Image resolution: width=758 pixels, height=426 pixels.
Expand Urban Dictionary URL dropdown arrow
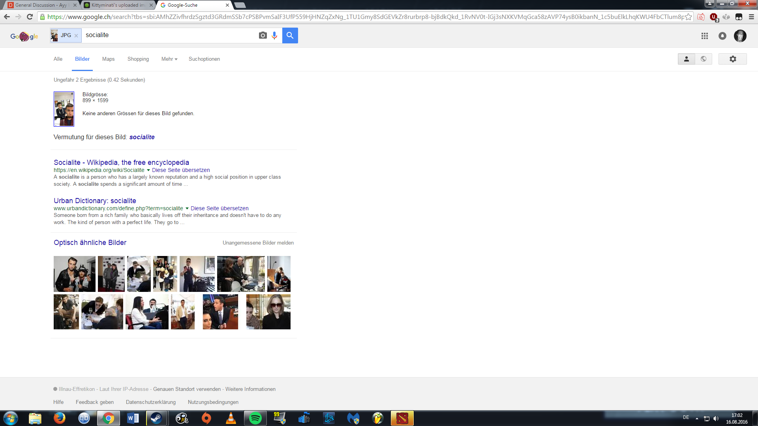(x=187, y=208)
